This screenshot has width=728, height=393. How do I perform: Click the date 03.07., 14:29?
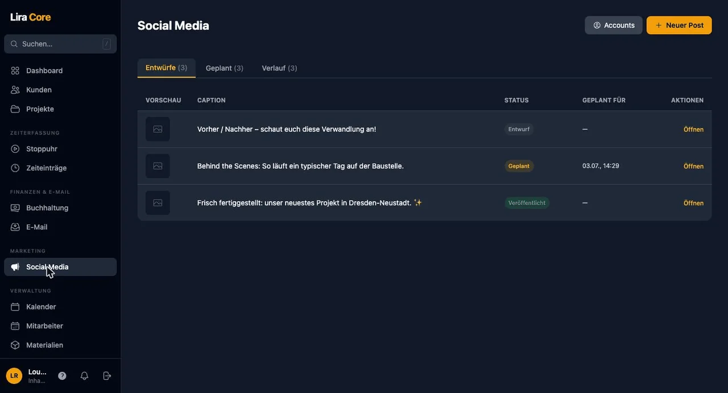[601, 166]
